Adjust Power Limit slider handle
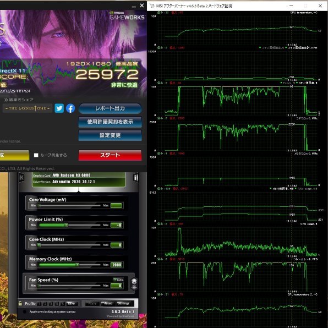Viewport: 328px width, 328px height. pyautogui.click(x=66, y=225)
